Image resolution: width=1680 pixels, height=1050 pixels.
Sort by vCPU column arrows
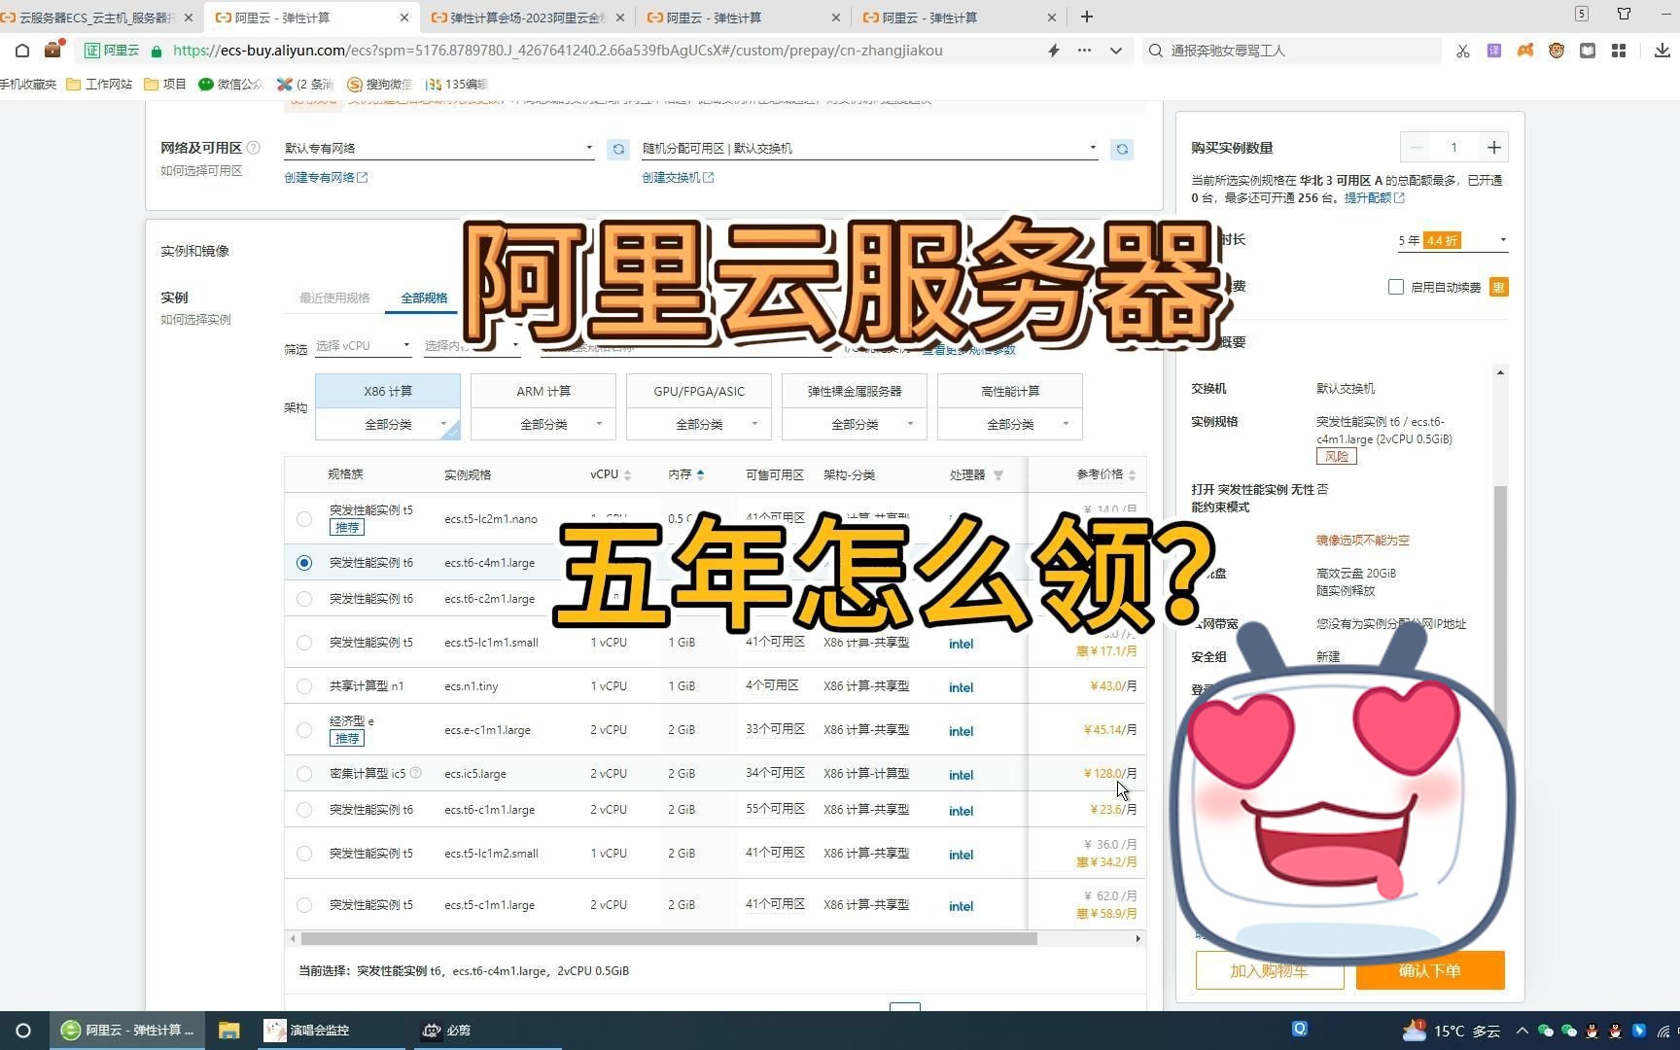627,475
